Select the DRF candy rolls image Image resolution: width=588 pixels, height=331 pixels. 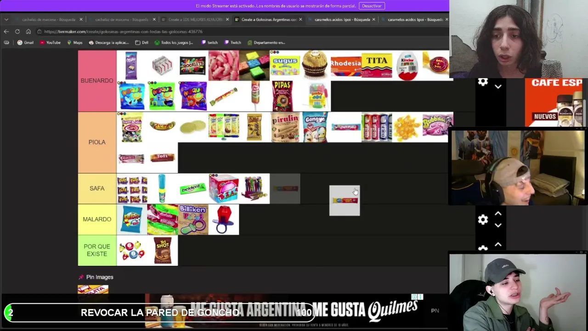pyautogui.click(x=377, y=127)
